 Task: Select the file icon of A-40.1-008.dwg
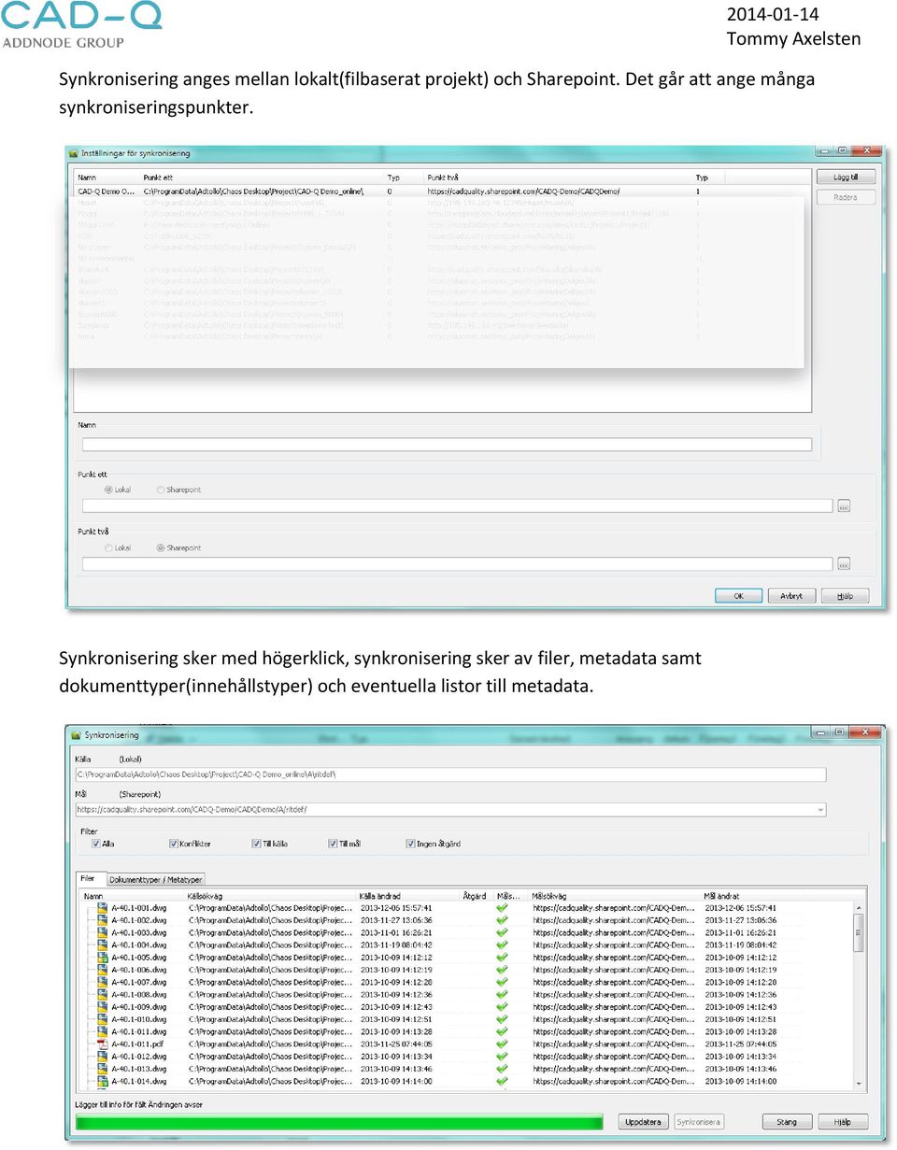coord(102,994)
